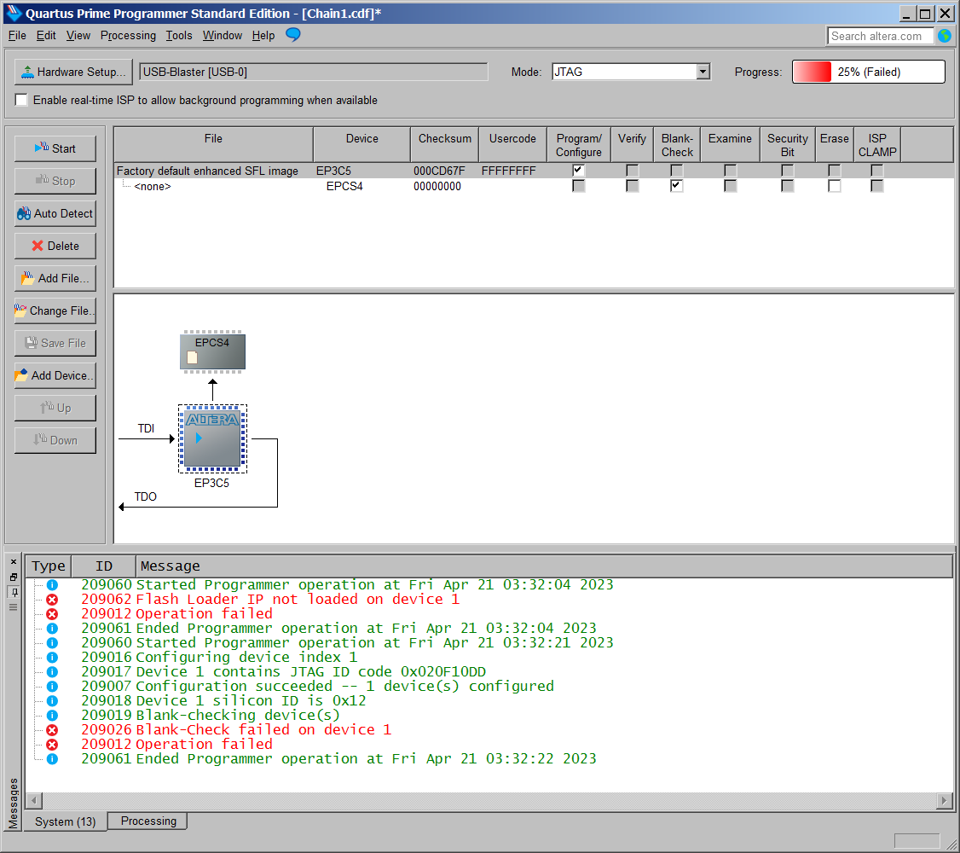Click the error icon for Blank-Check failed message
Image resolution: width=960 pixels, height=853 pixels.
click(x=53, y=730)
